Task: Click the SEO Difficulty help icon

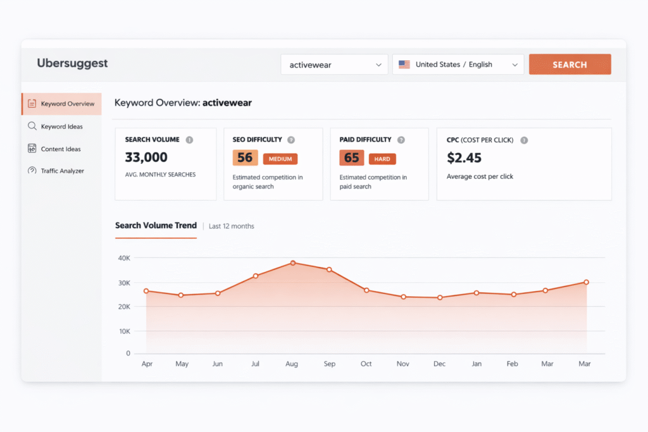Action: point(290,139)
